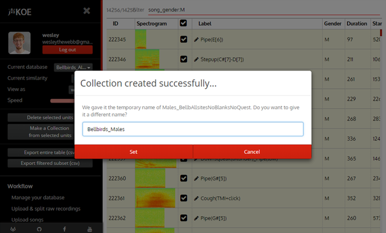Viewport: 386px width, 233px height.
Task: Play spectrogram of unit 222345
Action: click(141, 39)
